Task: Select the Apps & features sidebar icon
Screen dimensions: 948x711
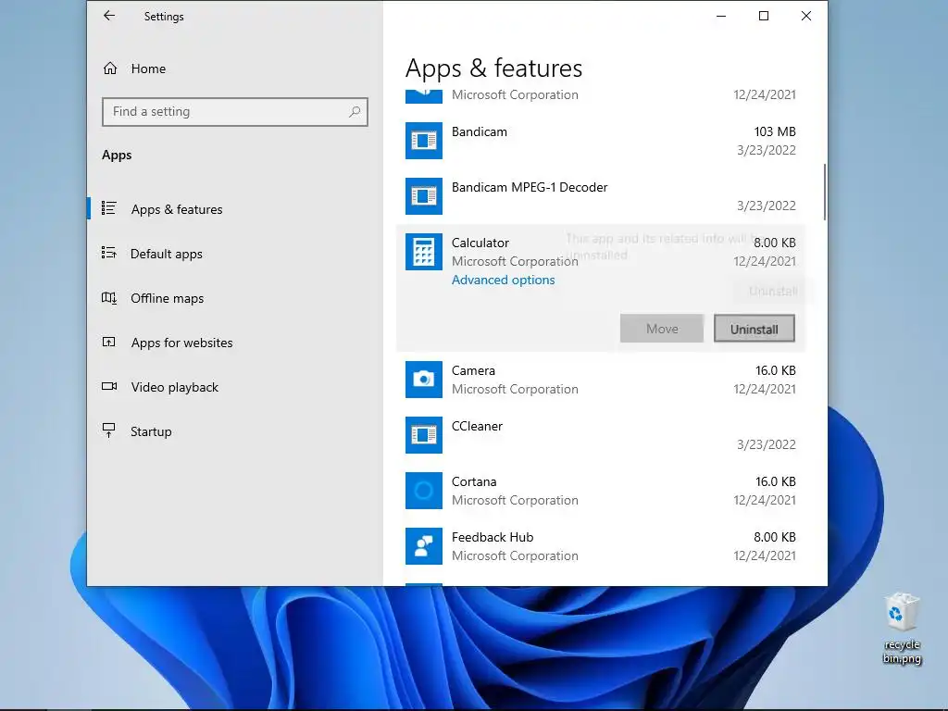Action: [109, 208]
